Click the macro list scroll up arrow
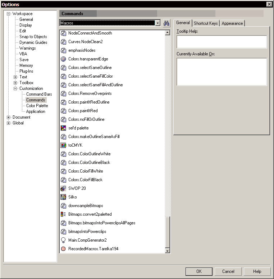Image resolution: width=274 pixels, height=279 pixels. [x=168, y=33]
